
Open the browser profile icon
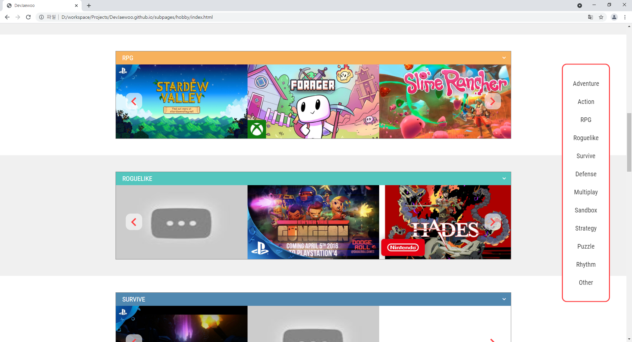tap(614, 17)
